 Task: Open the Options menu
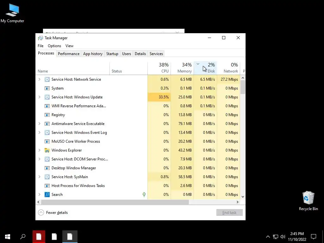[x=54, y=46]
